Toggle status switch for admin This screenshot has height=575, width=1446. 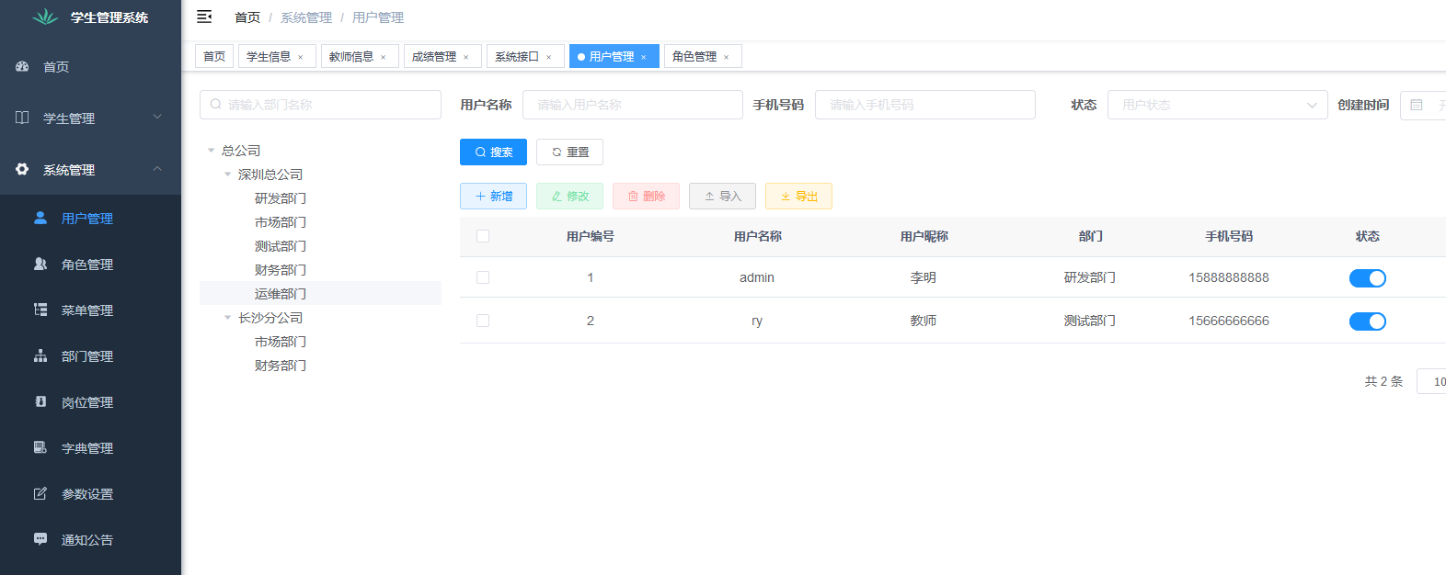click(x=1367, y=278)
